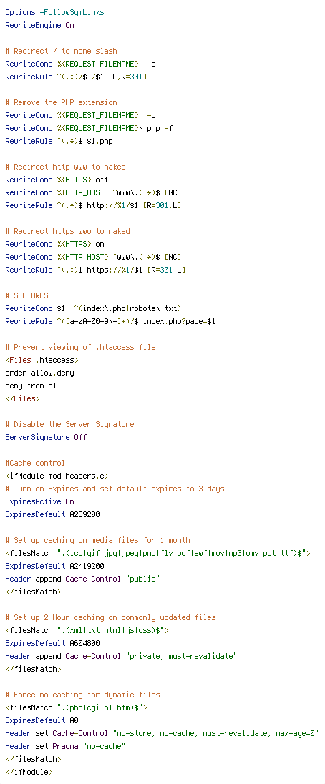Click the closing '</ifModule>' tag
This screenshot has width=325, height=784.
point(29,773)
